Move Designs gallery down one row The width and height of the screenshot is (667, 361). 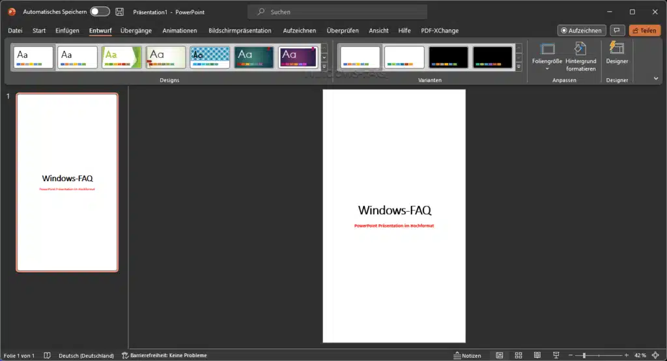(x=324, y=57)
